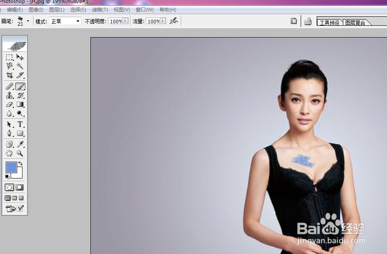The height and width of the screenshot is (254, 387).
Task: Open the 窗口(W) menu
Action: pos(145,10)
